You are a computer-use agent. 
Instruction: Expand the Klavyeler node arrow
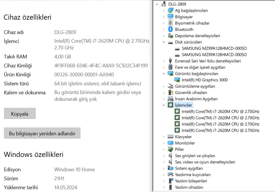[x=164, y=137]
